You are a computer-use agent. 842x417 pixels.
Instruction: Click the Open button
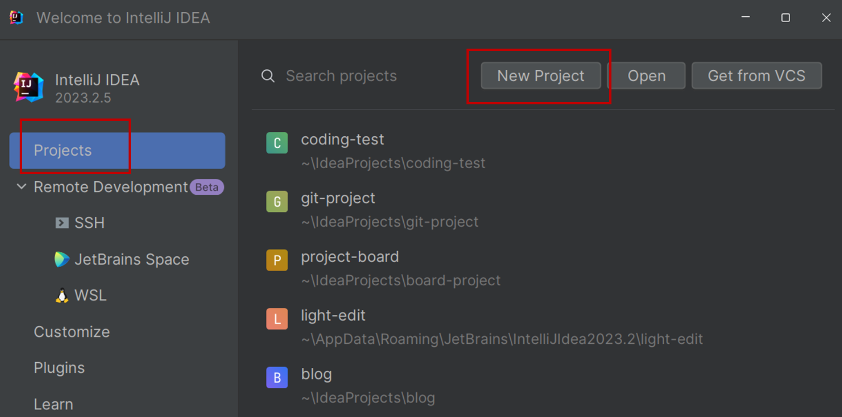[647, 76]
